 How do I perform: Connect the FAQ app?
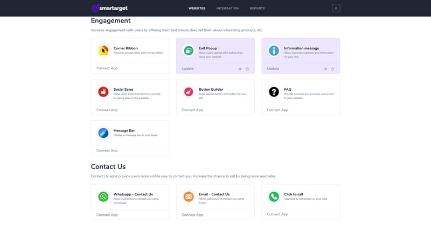click(x=277, y=110)
